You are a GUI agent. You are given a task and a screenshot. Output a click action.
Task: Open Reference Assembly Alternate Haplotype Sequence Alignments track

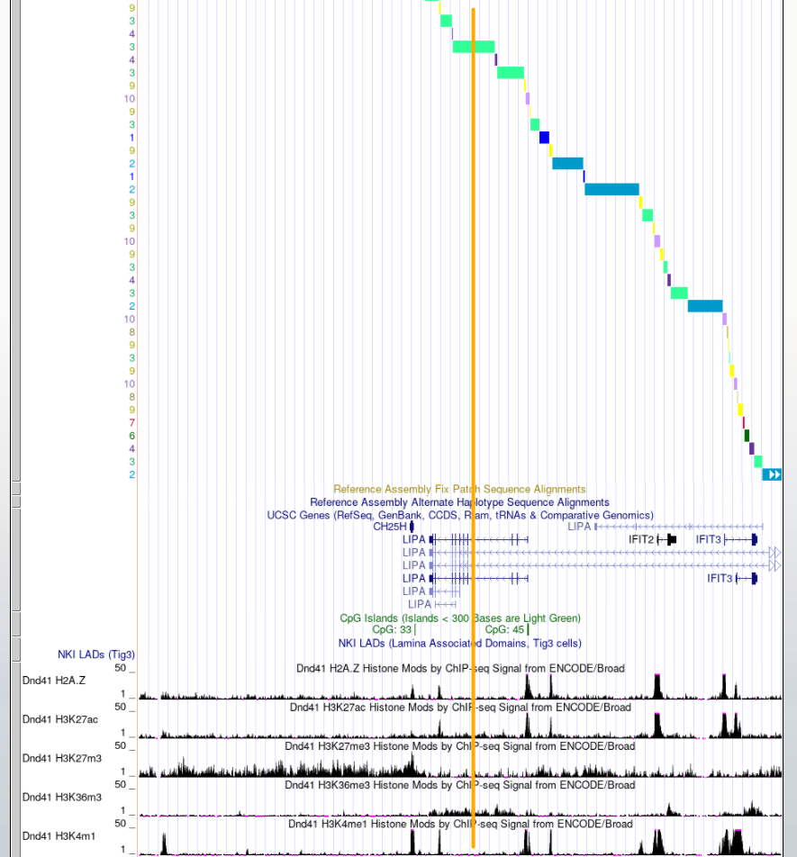click(459, 502)
